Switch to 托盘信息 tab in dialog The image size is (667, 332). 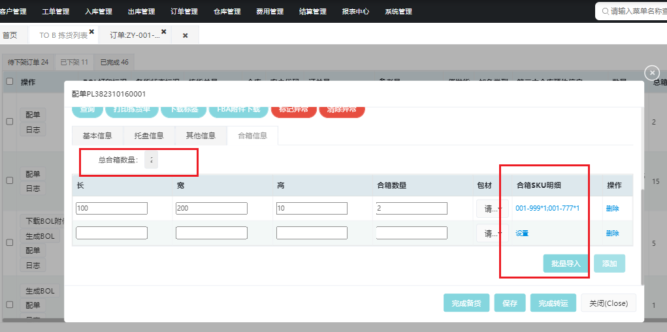coord(149,136)
